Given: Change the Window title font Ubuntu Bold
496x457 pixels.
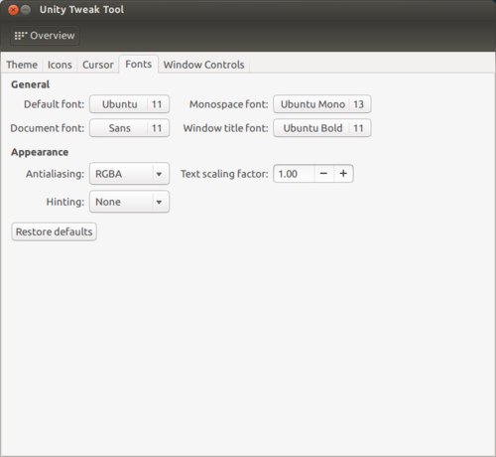Looking at the screenshot, I should [x=322, y=128].
